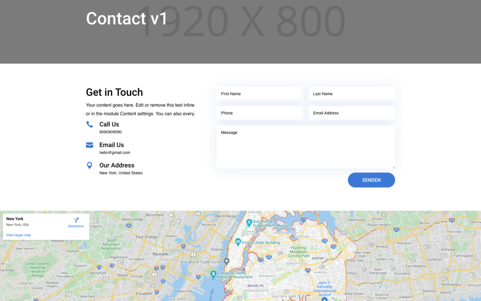Image resolution: width=481 pixels, height=301 pixels.
Task: Click the Empire State Building attraction icon
Action: 238,242
